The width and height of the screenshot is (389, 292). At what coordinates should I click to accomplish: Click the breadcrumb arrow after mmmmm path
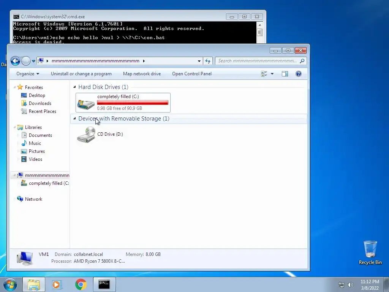[x=144, y=61]
